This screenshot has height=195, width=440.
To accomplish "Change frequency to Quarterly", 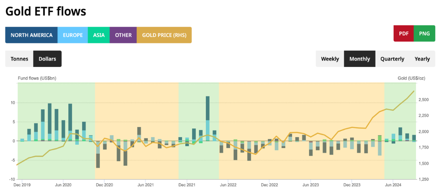I will tap(392, 59).
